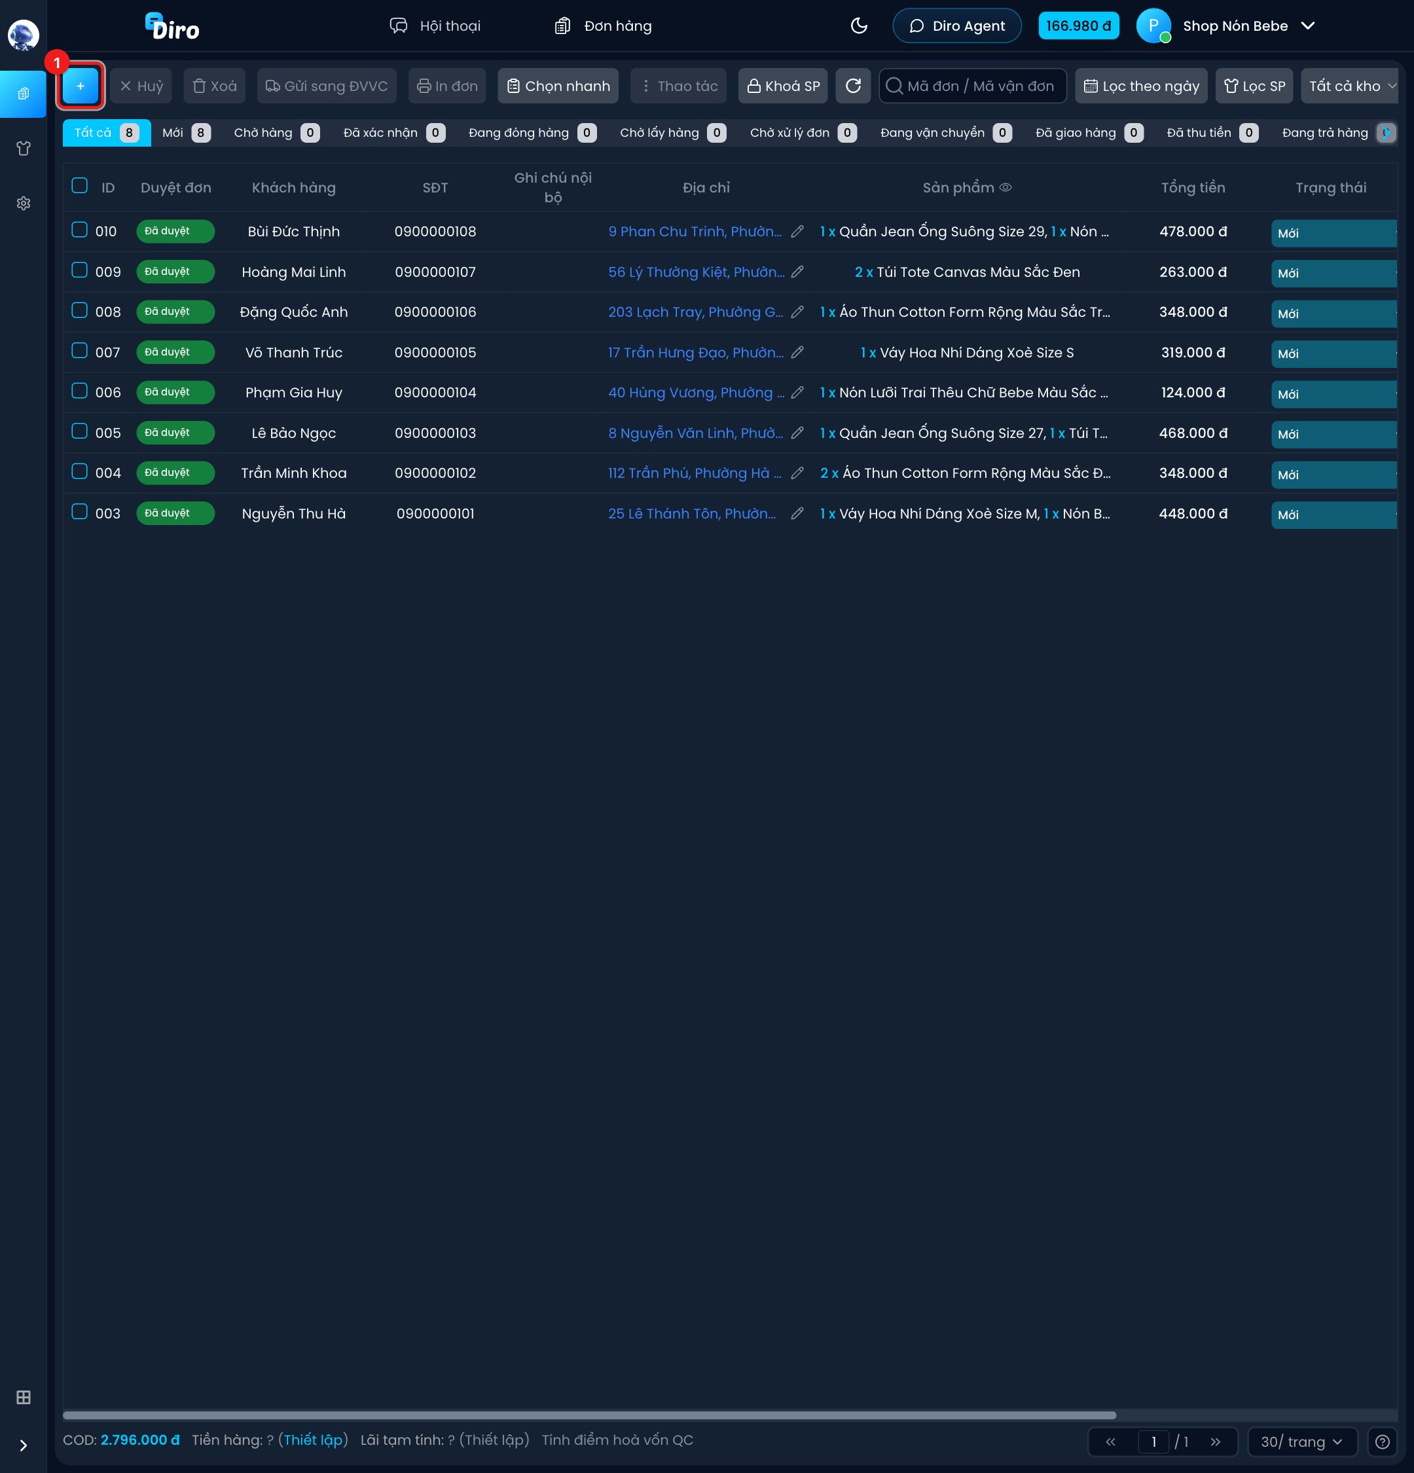
Task: Tick the select-all checkbox in header
Action: (80, 186)
